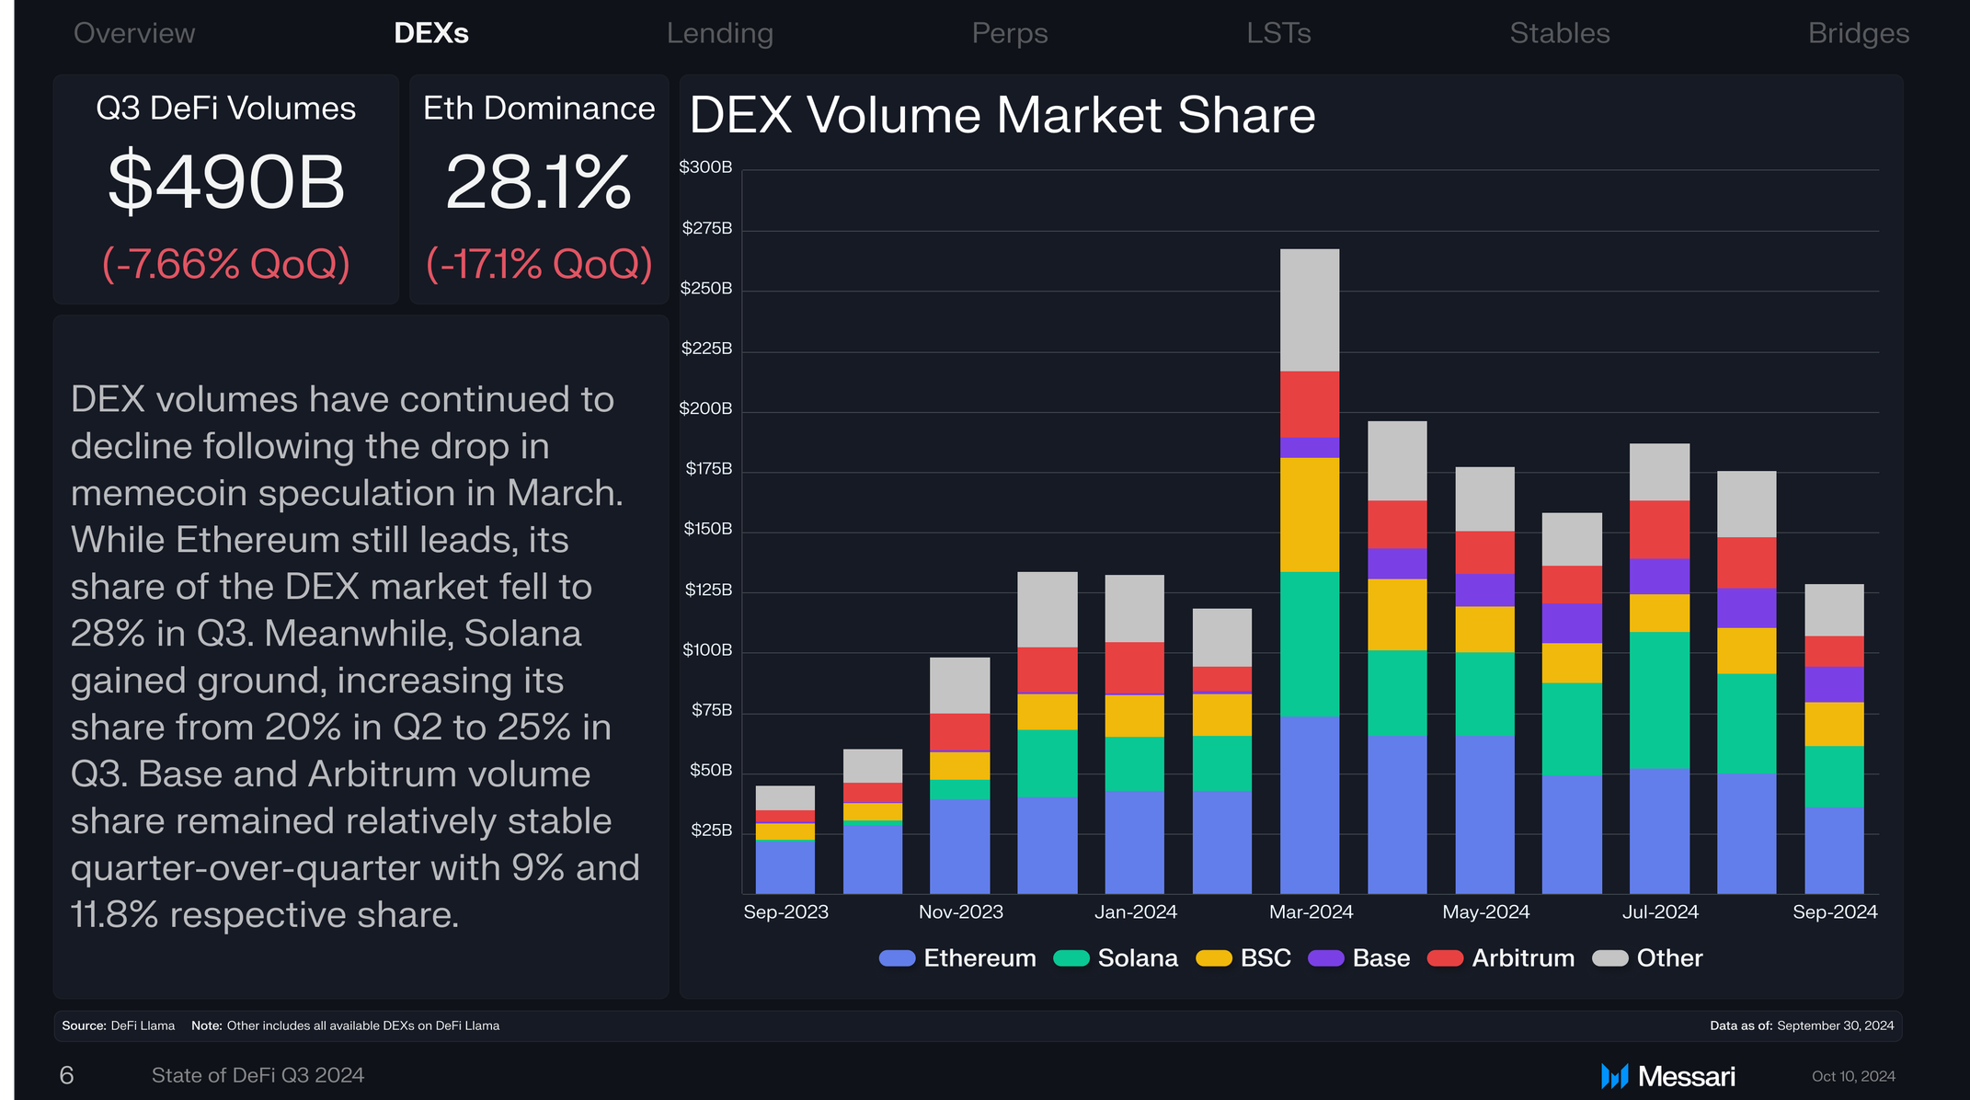Click the Data as of September 30, 2024 text
This screenshot has height=1100, width=1970.
pyautogui.click(x=1802, y=1026)
